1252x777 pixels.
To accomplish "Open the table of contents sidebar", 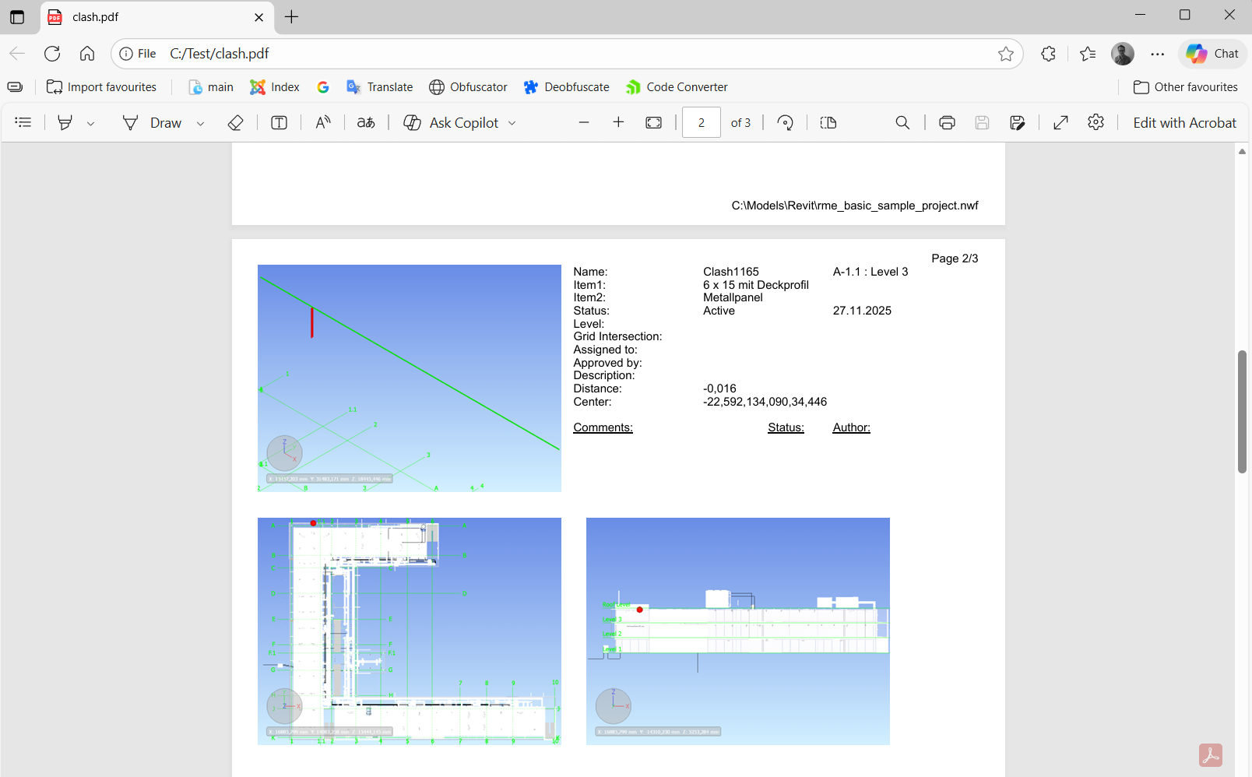I will [x=23, y=122].
